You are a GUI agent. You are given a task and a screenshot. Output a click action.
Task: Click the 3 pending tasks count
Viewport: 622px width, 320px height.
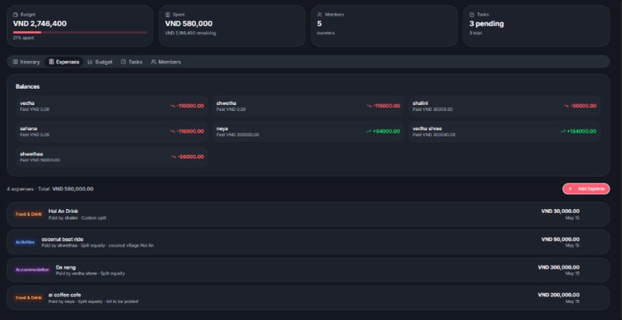pyautogui.click(x=486, y=24)
